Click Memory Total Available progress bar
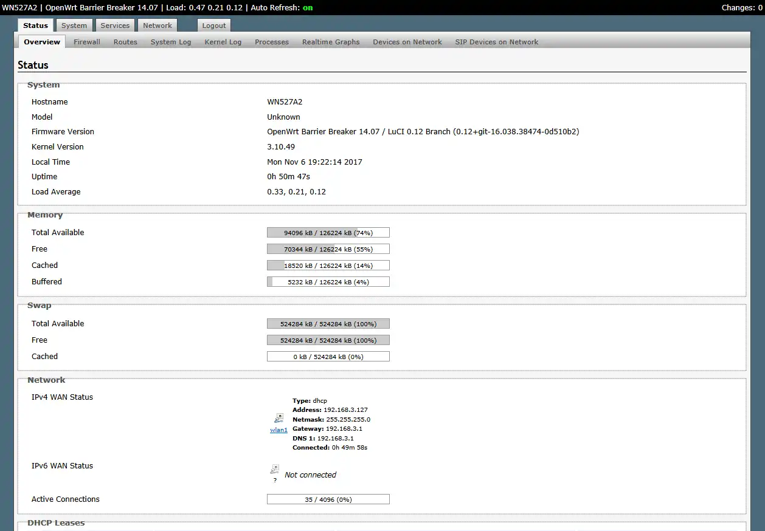The image size is (765, 531). 328,233
